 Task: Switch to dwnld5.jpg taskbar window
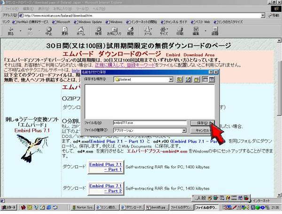pos(157,207)
